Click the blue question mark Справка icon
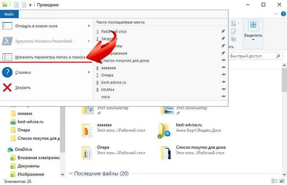This screenshot has width=287, height=185. (x=7, y=72)
